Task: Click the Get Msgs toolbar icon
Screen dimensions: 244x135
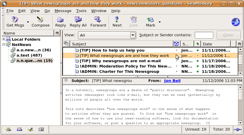Action: pos(15,20)
